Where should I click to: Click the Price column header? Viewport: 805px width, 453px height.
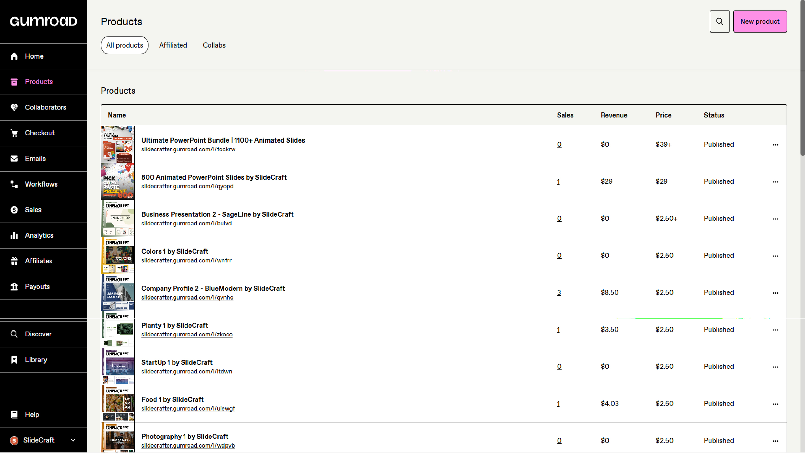[663, 115]
